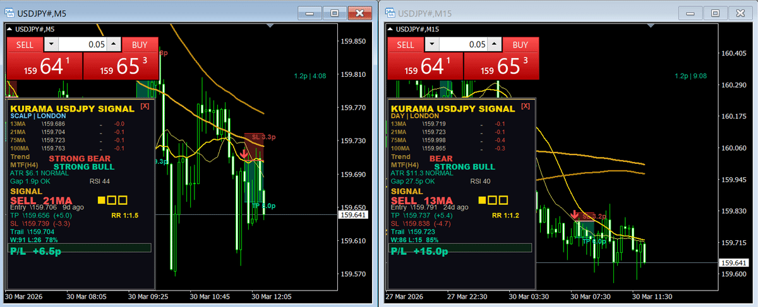Viewport: 758px width, 307px height.
Task: Click SCALP | LONDON label in M5 panel
Action: click(x=37, y=116)
